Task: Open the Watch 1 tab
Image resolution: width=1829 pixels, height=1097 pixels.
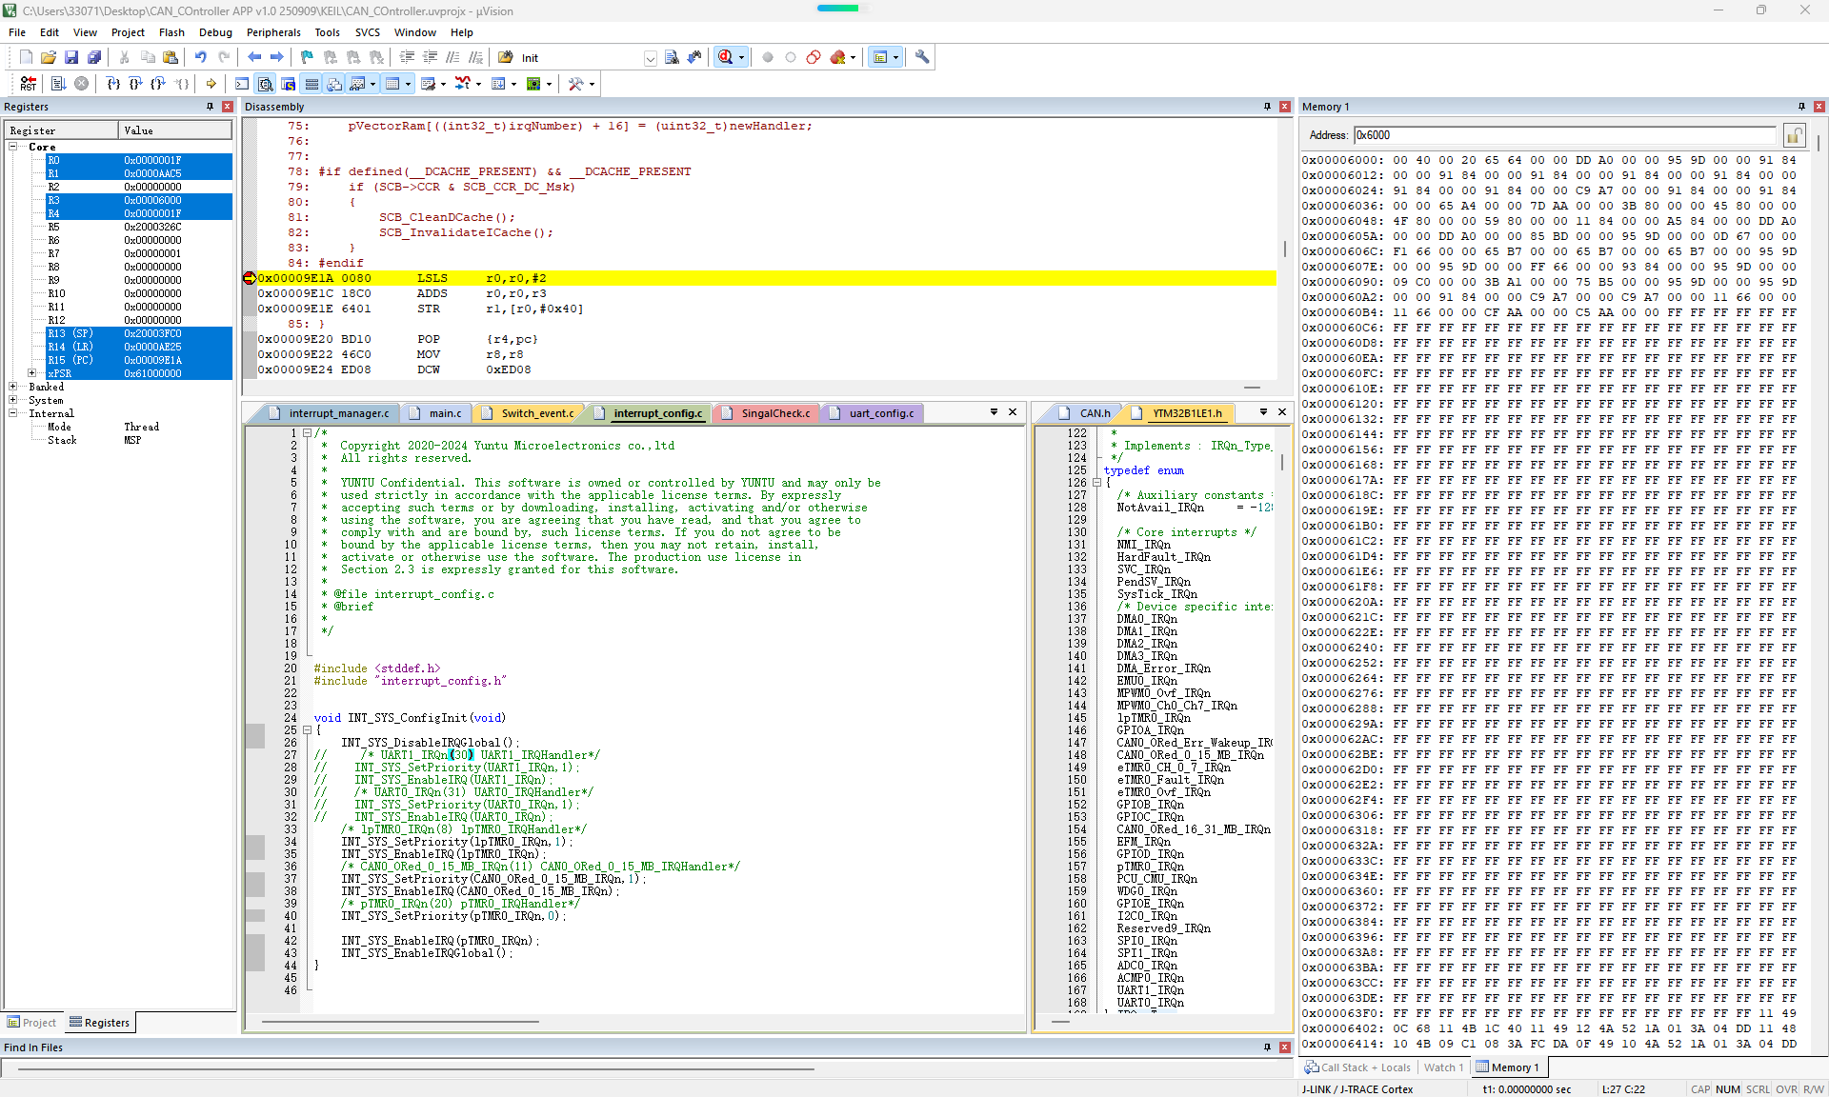Action: click(x=1443, y=1067)
